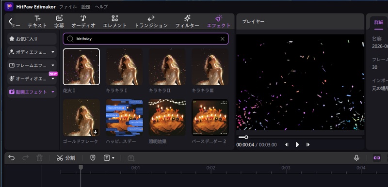Add a marker with the shield-shaped icon

click(x=93, y=158)
